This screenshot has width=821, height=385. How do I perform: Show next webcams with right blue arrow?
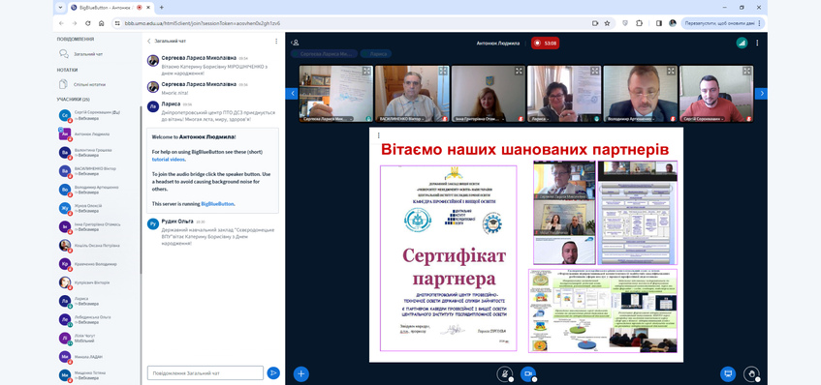click(x=761, y=93)
